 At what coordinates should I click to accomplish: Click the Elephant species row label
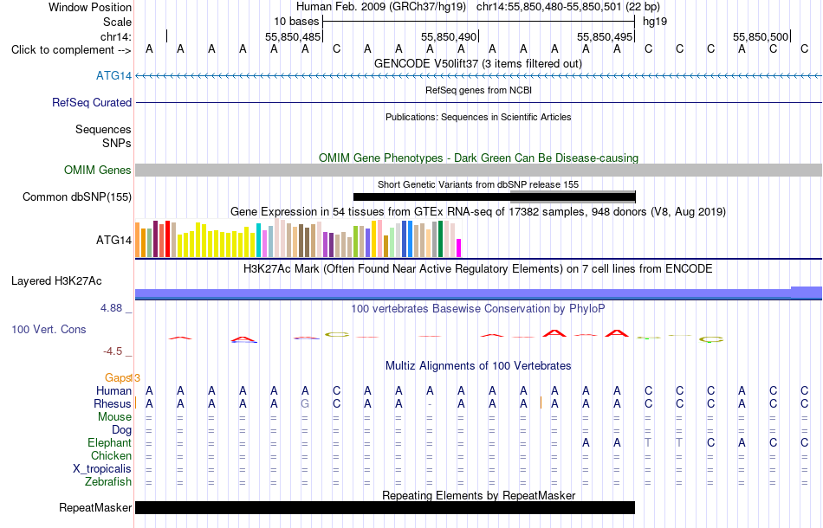click(109, 443)
